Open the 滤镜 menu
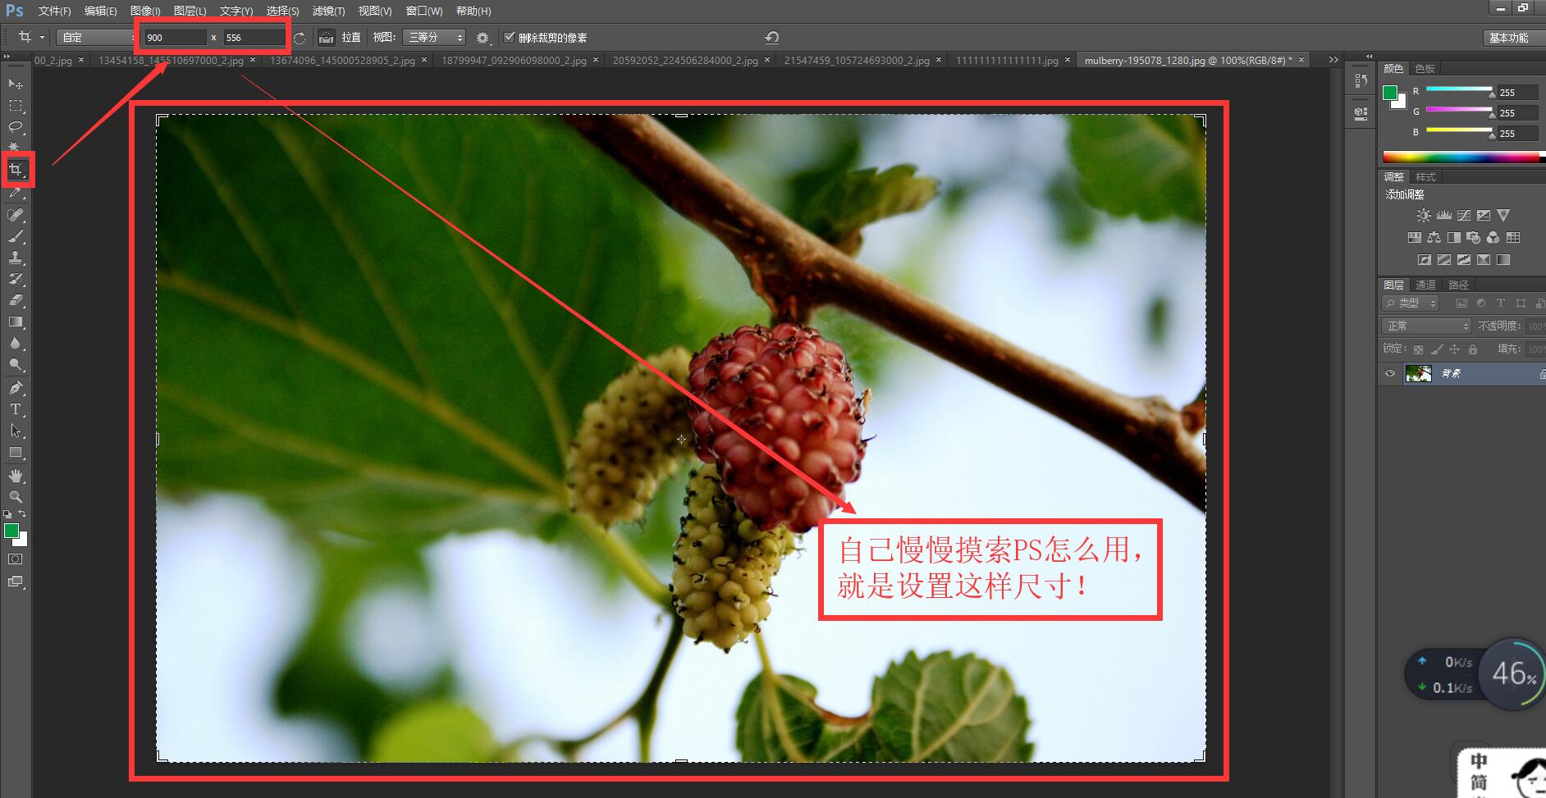Viewport: 1546px width, 798px height. pyautogui.click(x=329, y=11)
